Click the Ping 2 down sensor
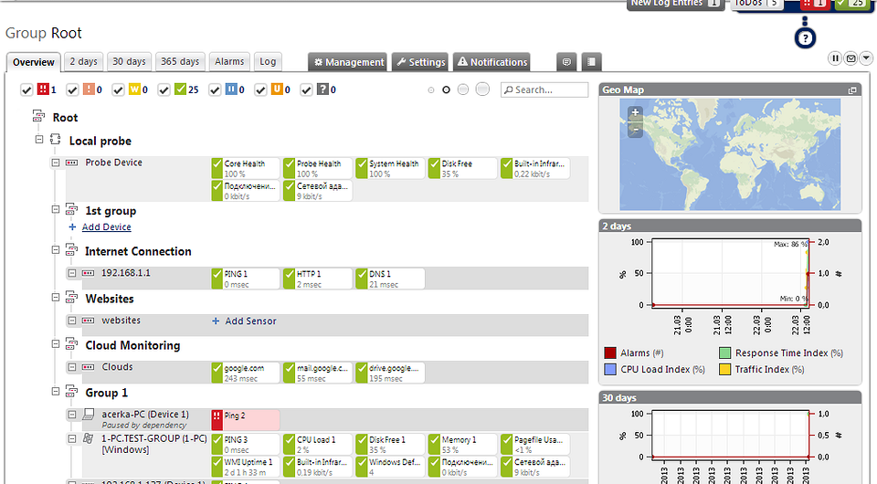Screen dimensions: 877x484 pyautogui.click(x=245, y=419)
